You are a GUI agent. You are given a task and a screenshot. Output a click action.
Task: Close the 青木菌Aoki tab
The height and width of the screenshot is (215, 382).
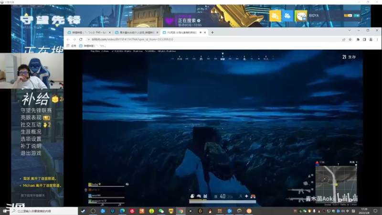pos(157,32)
